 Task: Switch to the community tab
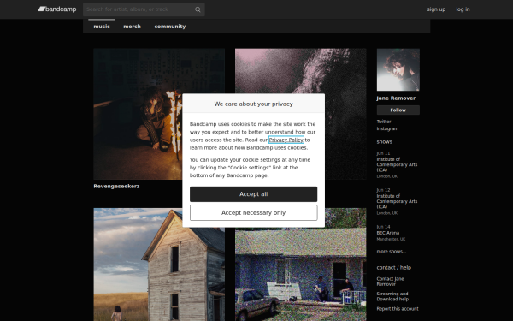[170, 27]
